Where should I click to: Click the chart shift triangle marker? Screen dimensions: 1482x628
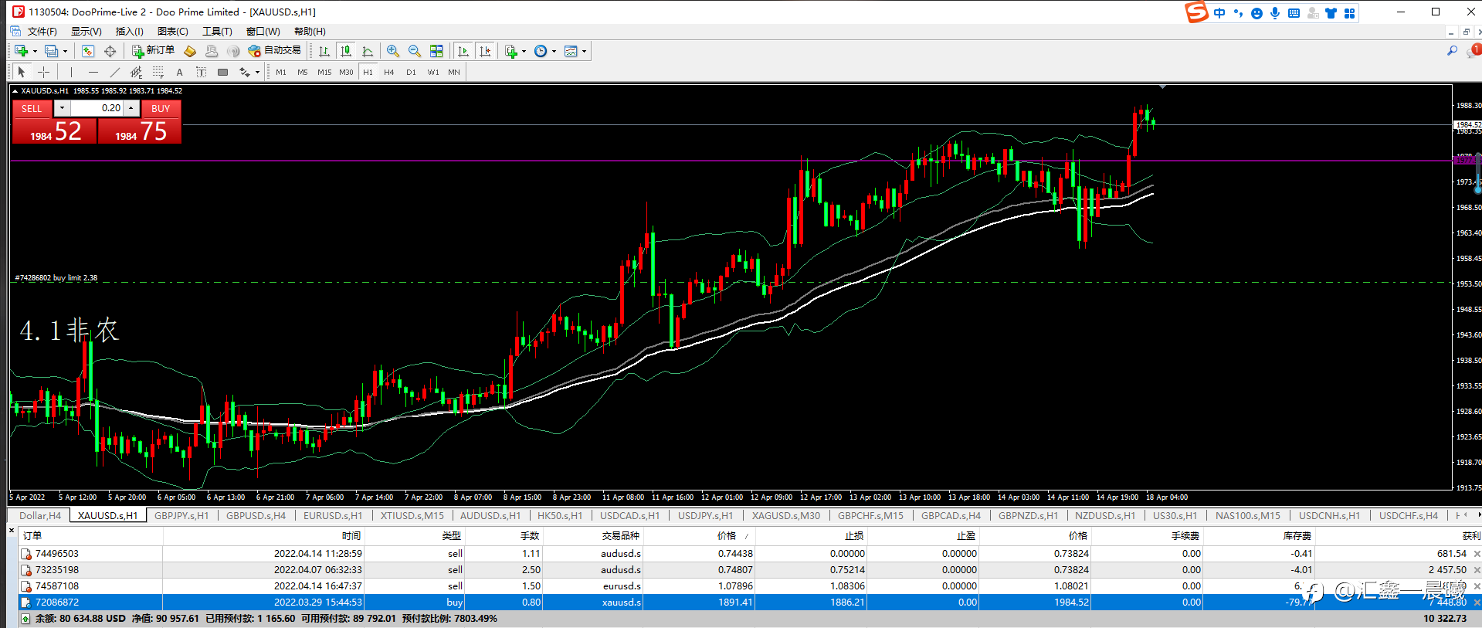point(1162,87)
